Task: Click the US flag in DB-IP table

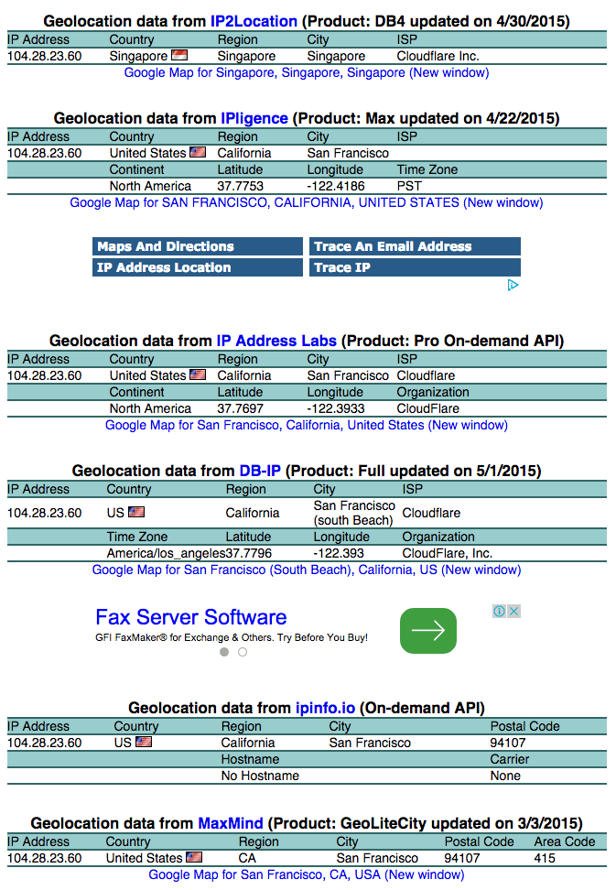Action: (x=136, y=512)
